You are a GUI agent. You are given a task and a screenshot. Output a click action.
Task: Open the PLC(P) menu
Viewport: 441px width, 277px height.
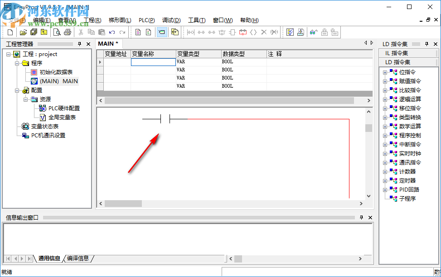(x=146, y=20)
